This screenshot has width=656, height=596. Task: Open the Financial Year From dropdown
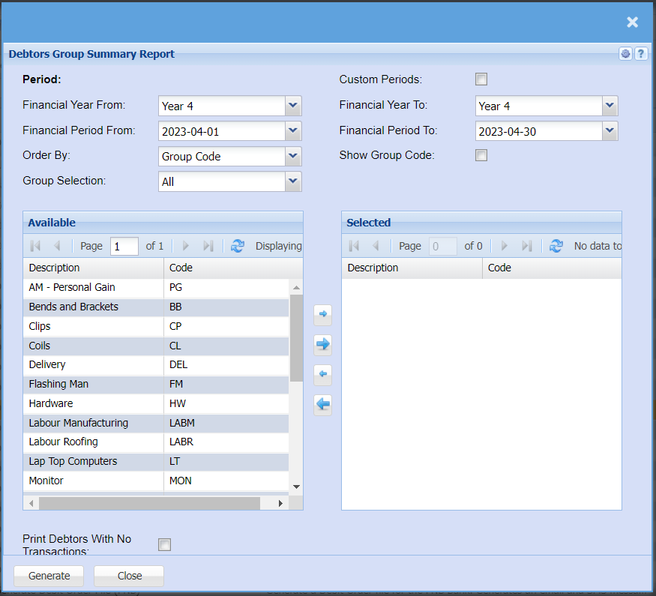tap(293, 106)
